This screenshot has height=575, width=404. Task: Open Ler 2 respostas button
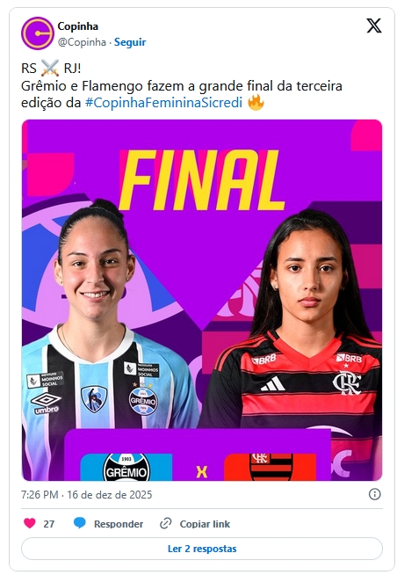tap(202, 549)
